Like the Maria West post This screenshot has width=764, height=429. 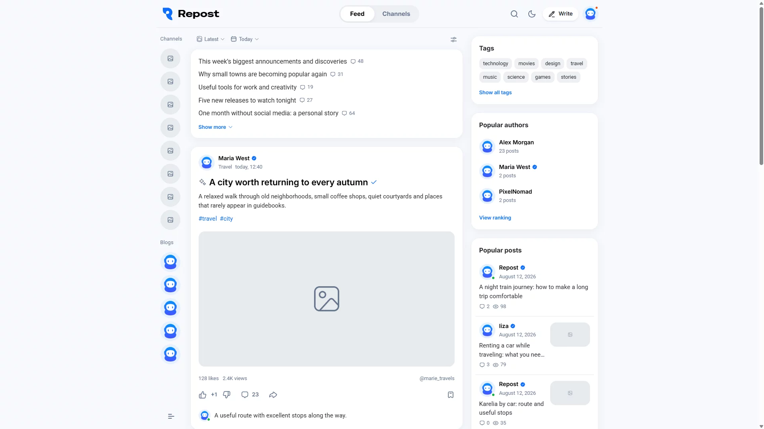(203, 395)
